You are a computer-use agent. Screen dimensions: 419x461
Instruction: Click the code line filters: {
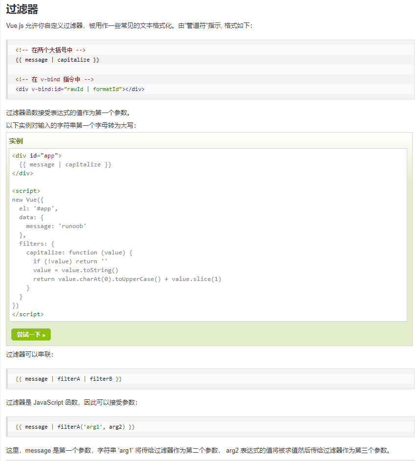37,244
